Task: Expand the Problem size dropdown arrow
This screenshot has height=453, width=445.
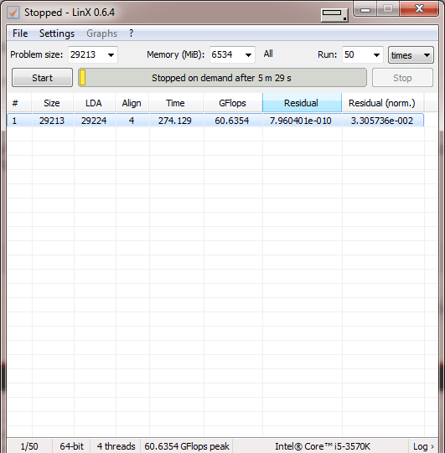Action: (x=111, y=55)
